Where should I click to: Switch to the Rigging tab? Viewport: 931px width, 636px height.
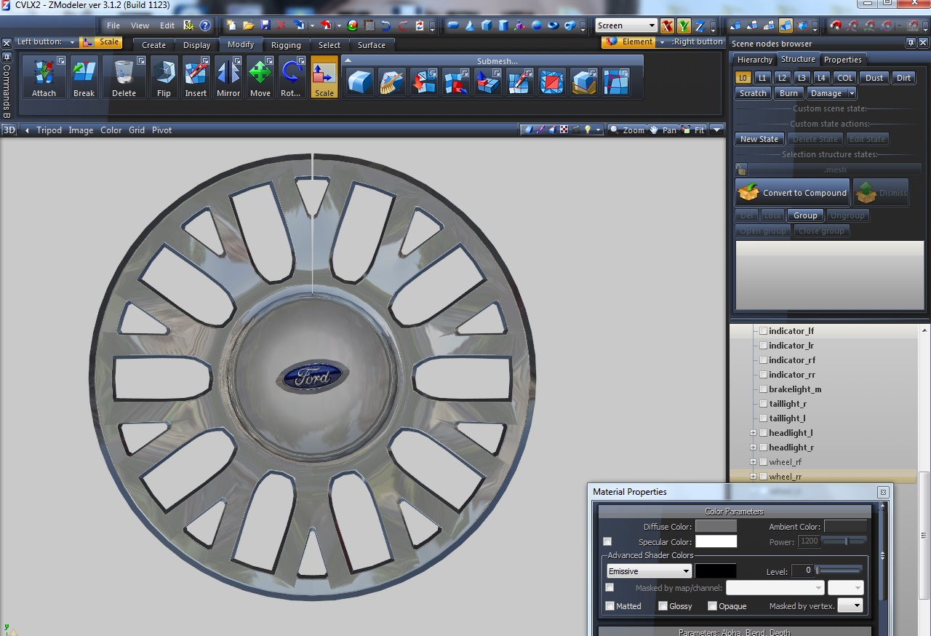pyautogui.click(x=286, y=45)
